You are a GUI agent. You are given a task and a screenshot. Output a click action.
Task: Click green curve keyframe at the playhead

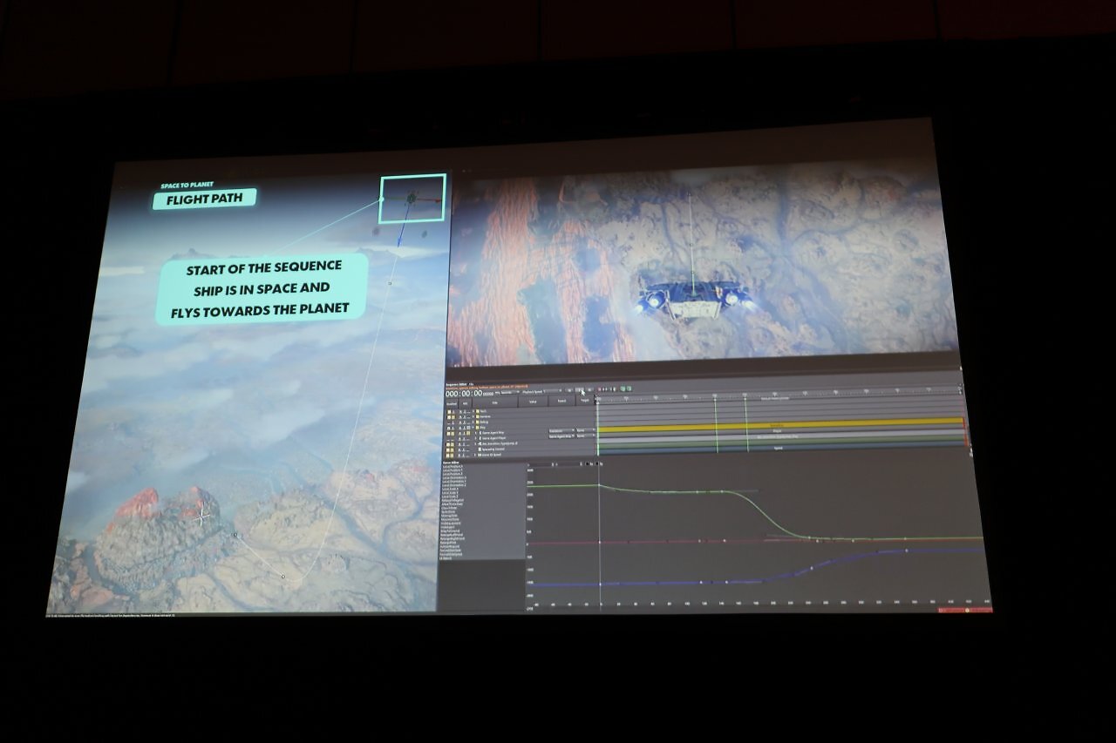[x=599, y=485]
